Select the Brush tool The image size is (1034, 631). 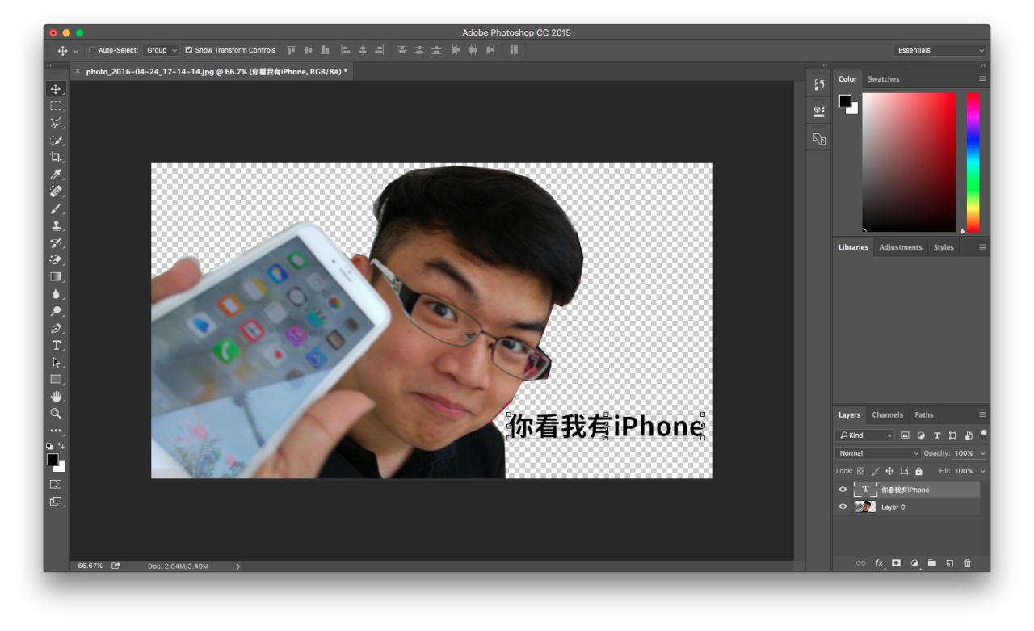coord(56,208)
